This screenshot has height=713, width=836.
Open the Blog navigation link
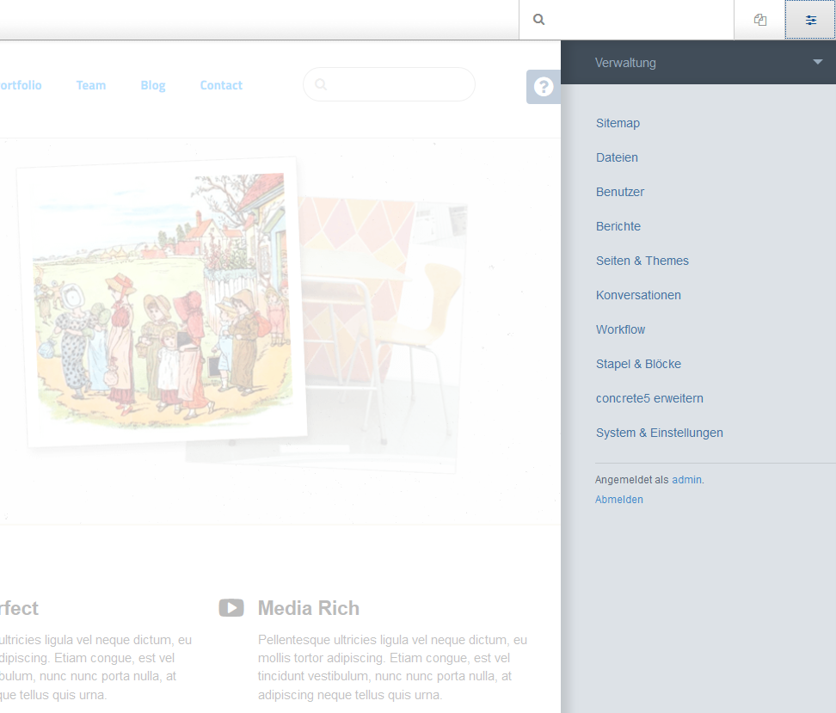click(153, 85)
